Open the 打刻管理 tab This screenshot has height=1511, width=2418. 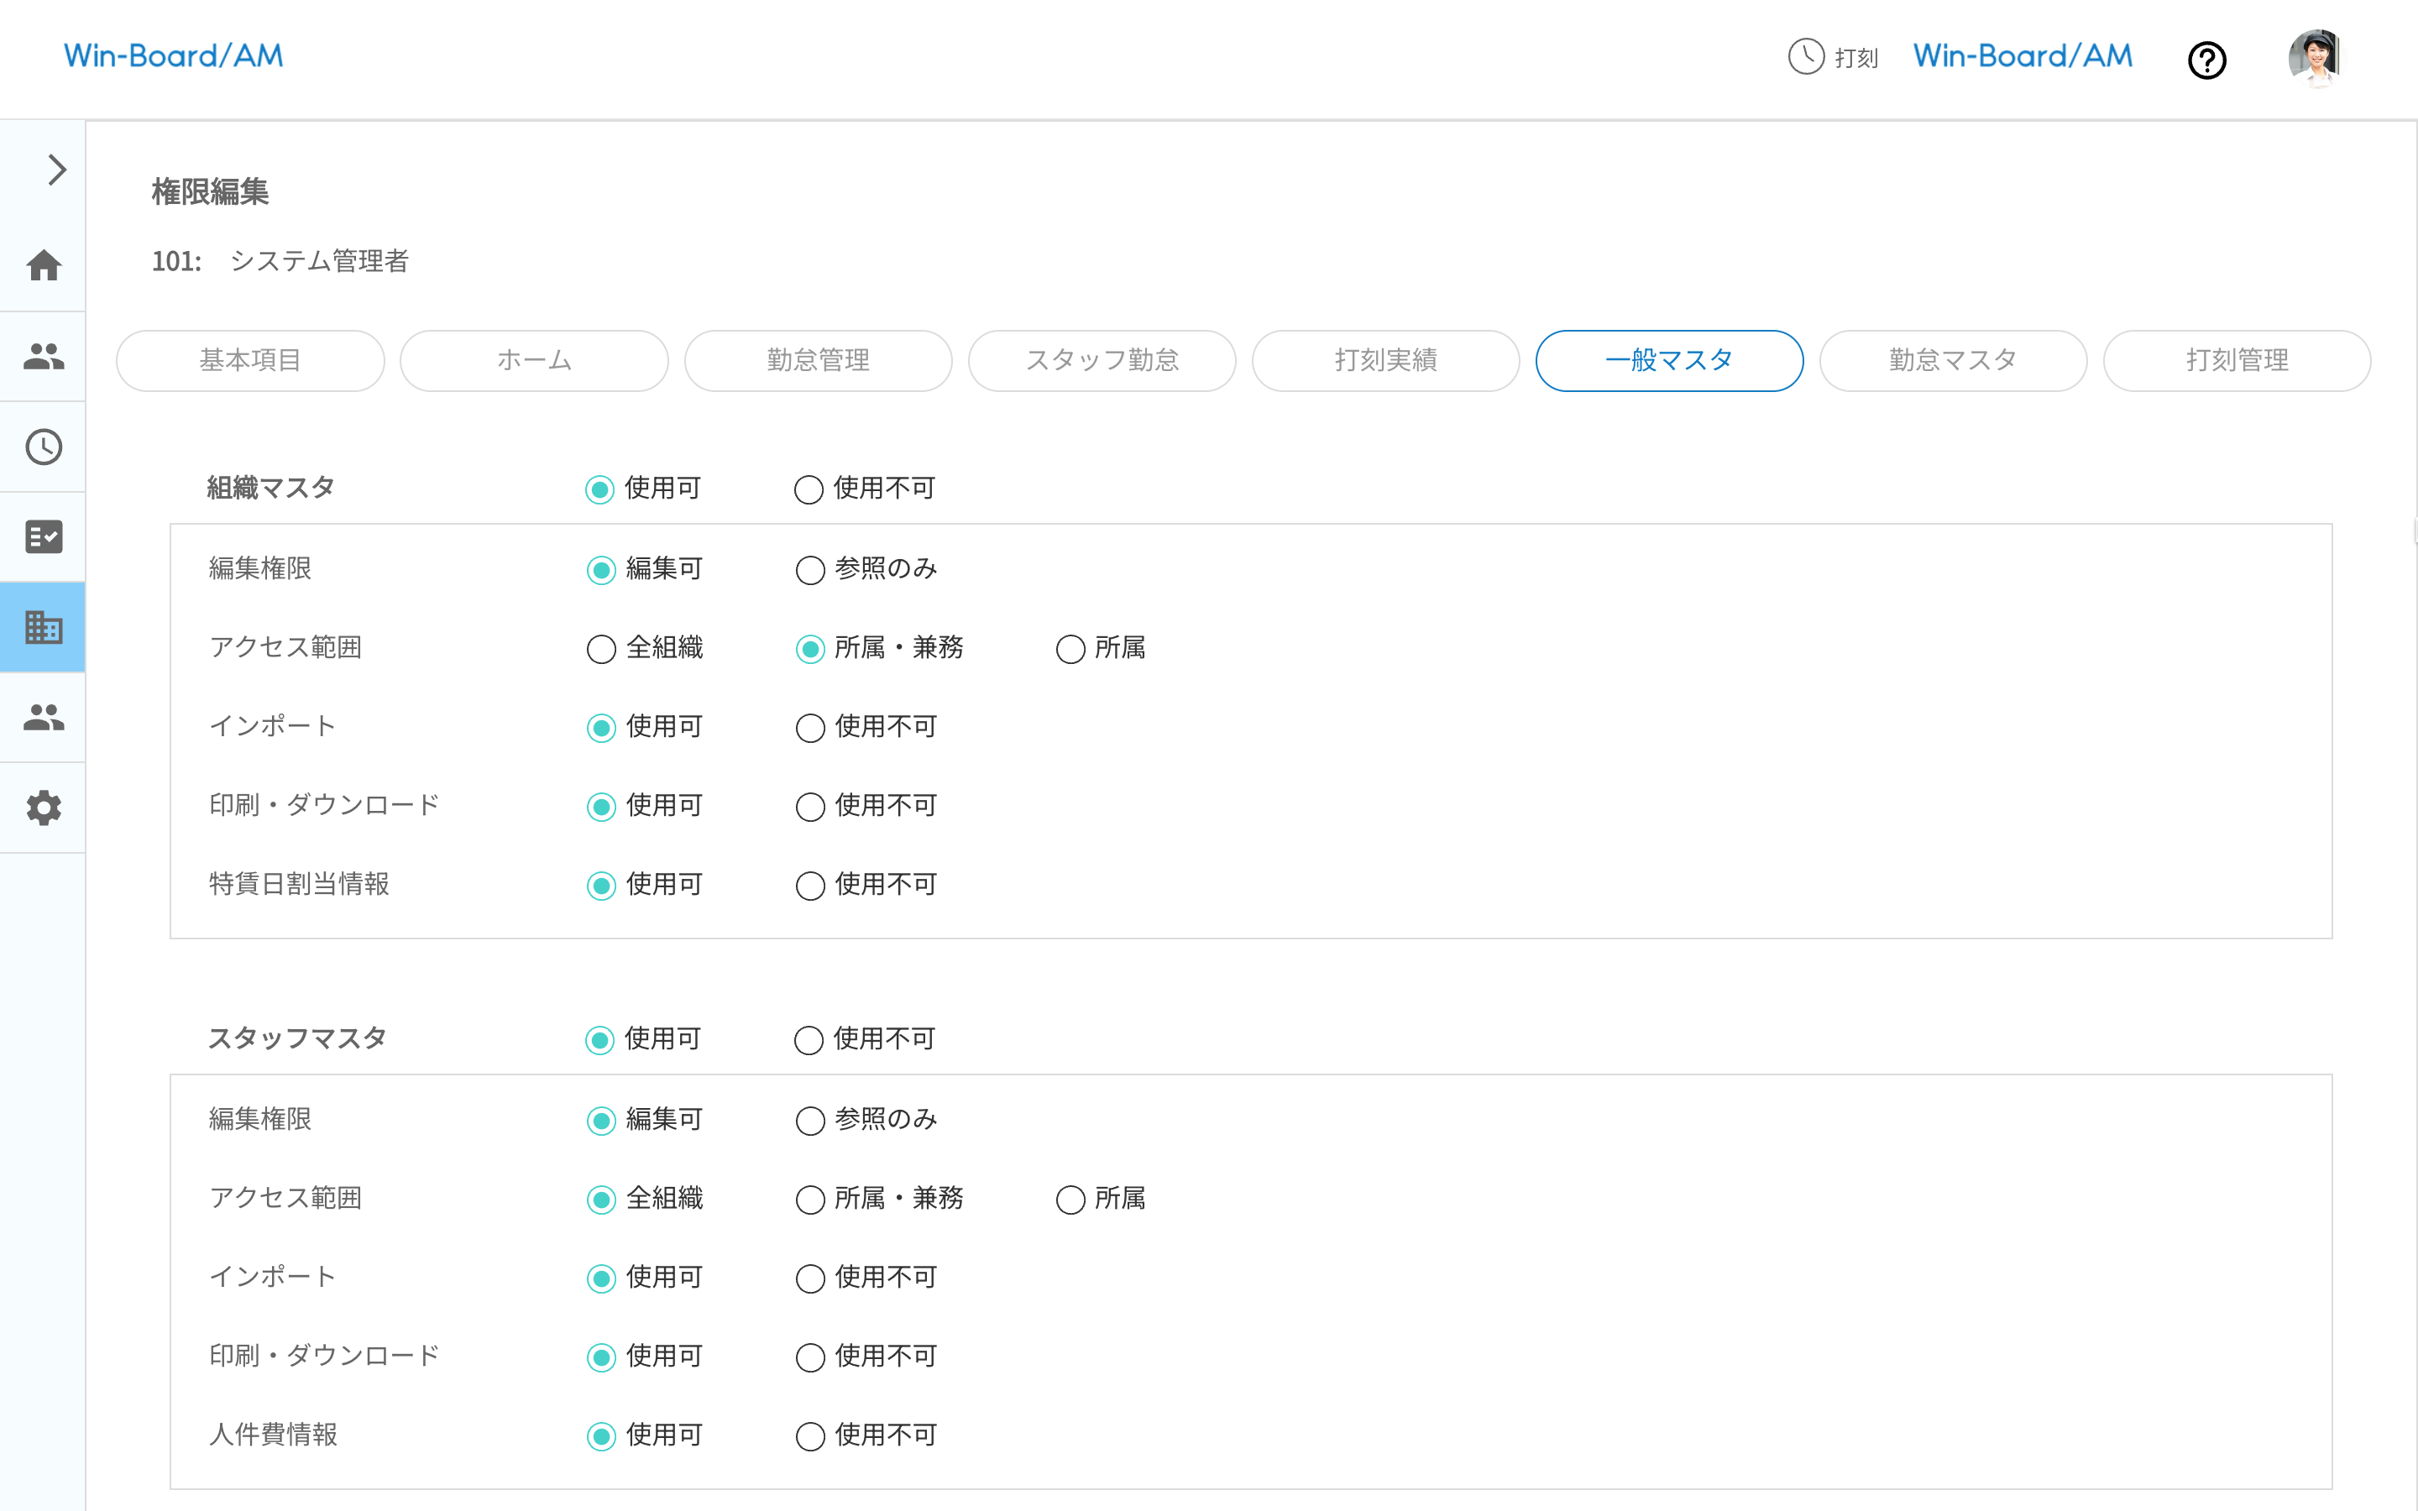pyautogui.click(x=2236, y=361)
